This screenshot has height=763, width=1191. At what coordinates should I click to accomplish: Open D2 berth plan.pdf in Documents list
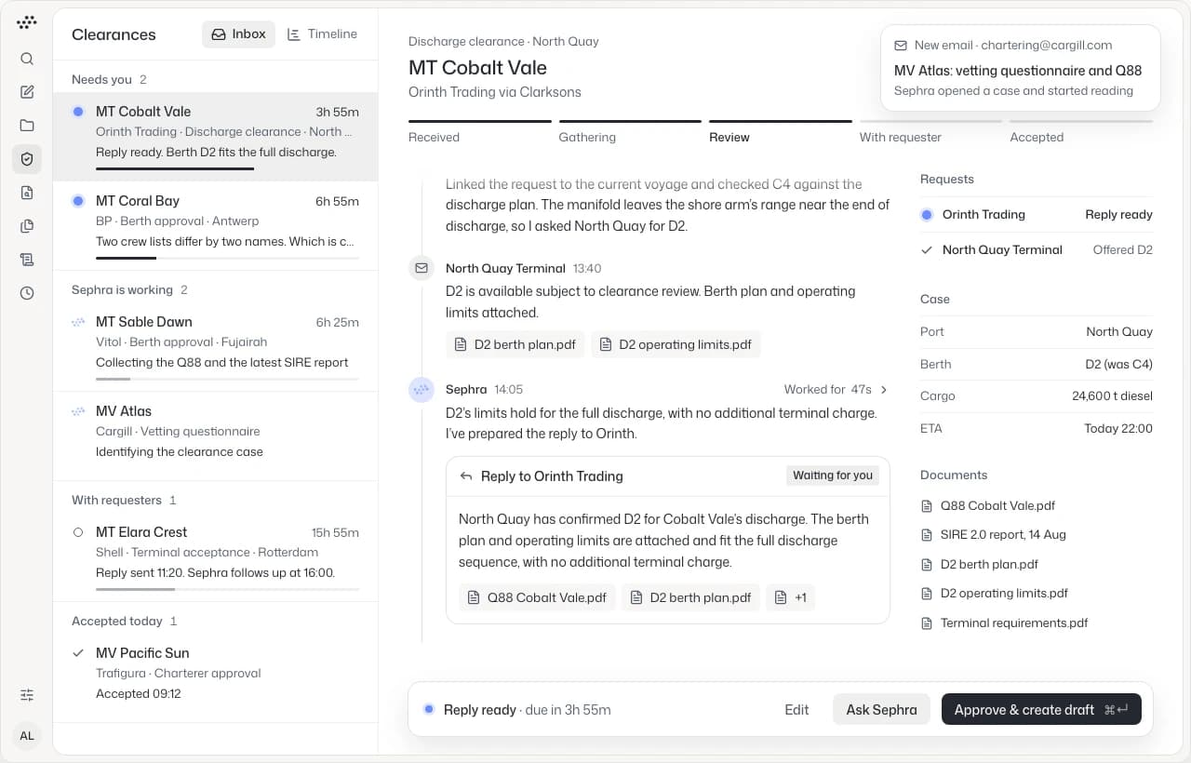pos(980,565)
